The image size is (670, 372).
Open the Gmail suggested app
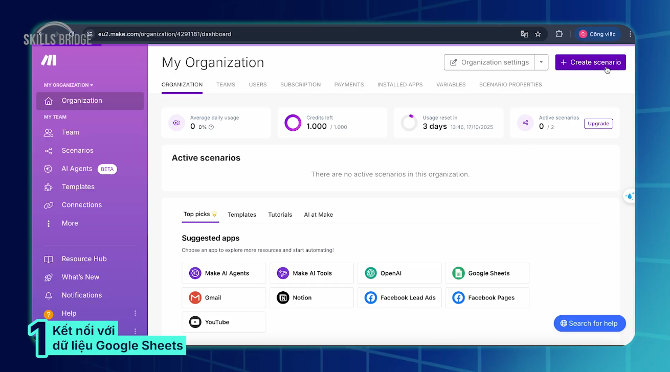(224, 298)
